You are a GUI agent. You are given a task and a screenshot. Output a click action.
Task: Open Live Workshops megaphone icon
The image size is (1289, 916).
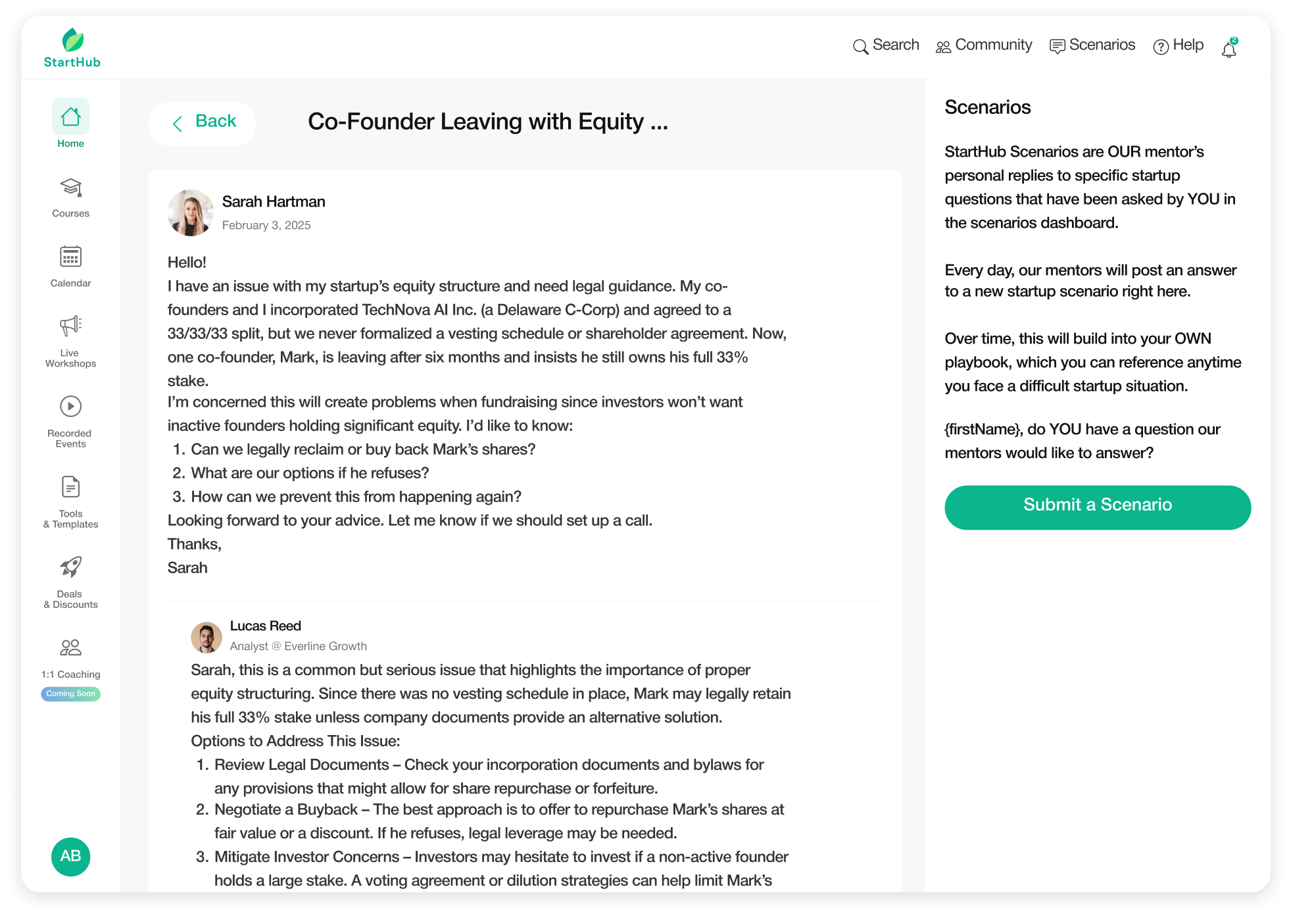coord(70,326)
